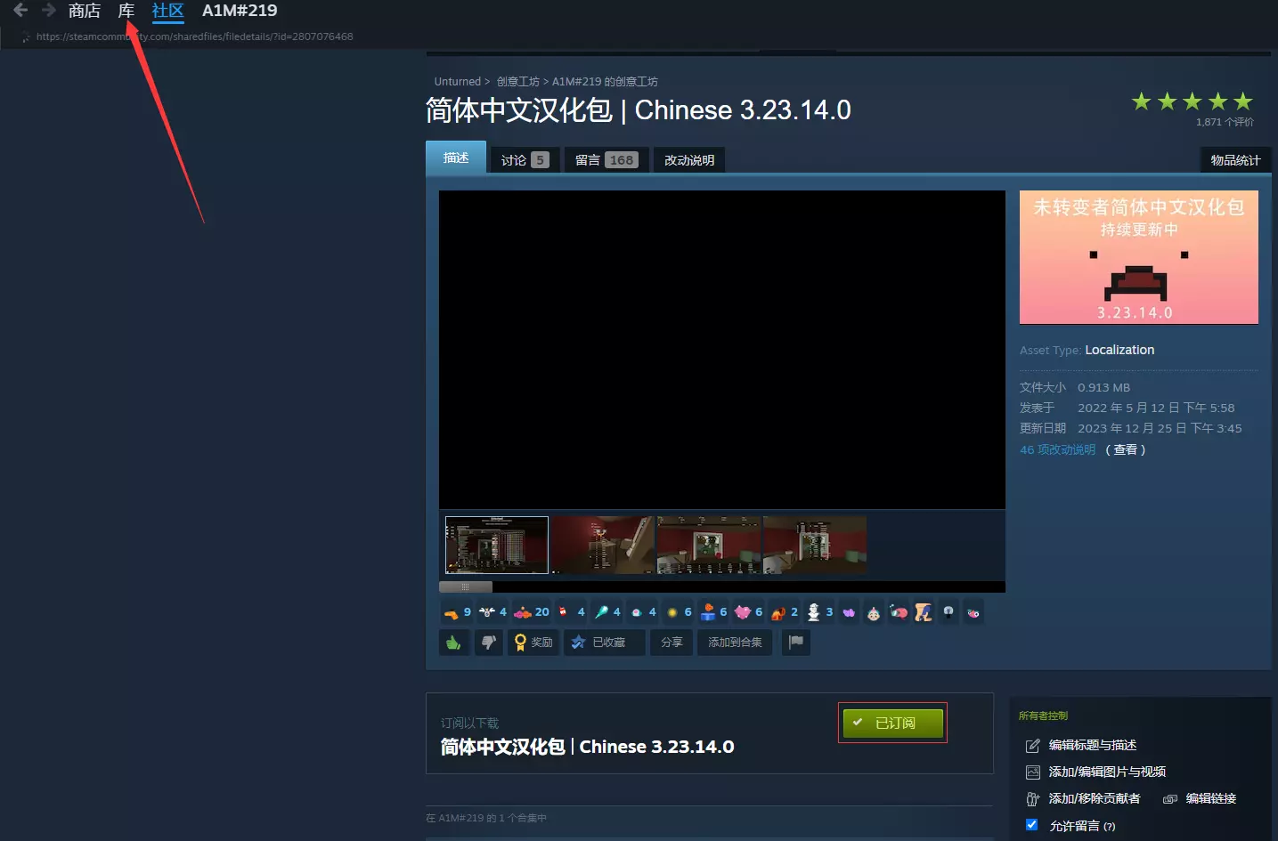Image resolution: width=1278 pixels, height=841 pixels.
Task: Click the blue pedestal award with count 6
Action: [x=714, y=612]
